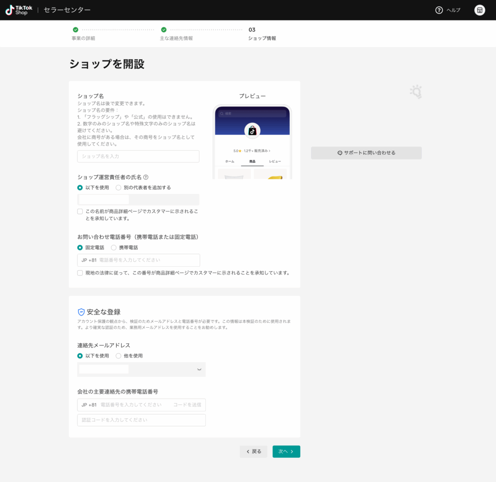Check the phone number display consent checkbox
The width and height of the screenshot is (496, 482).
point(80,273)
